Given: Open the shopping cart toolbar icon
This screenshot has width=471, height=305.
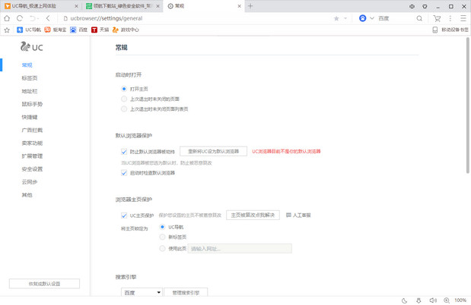Looking at the screenshot, I should (437, 18).
